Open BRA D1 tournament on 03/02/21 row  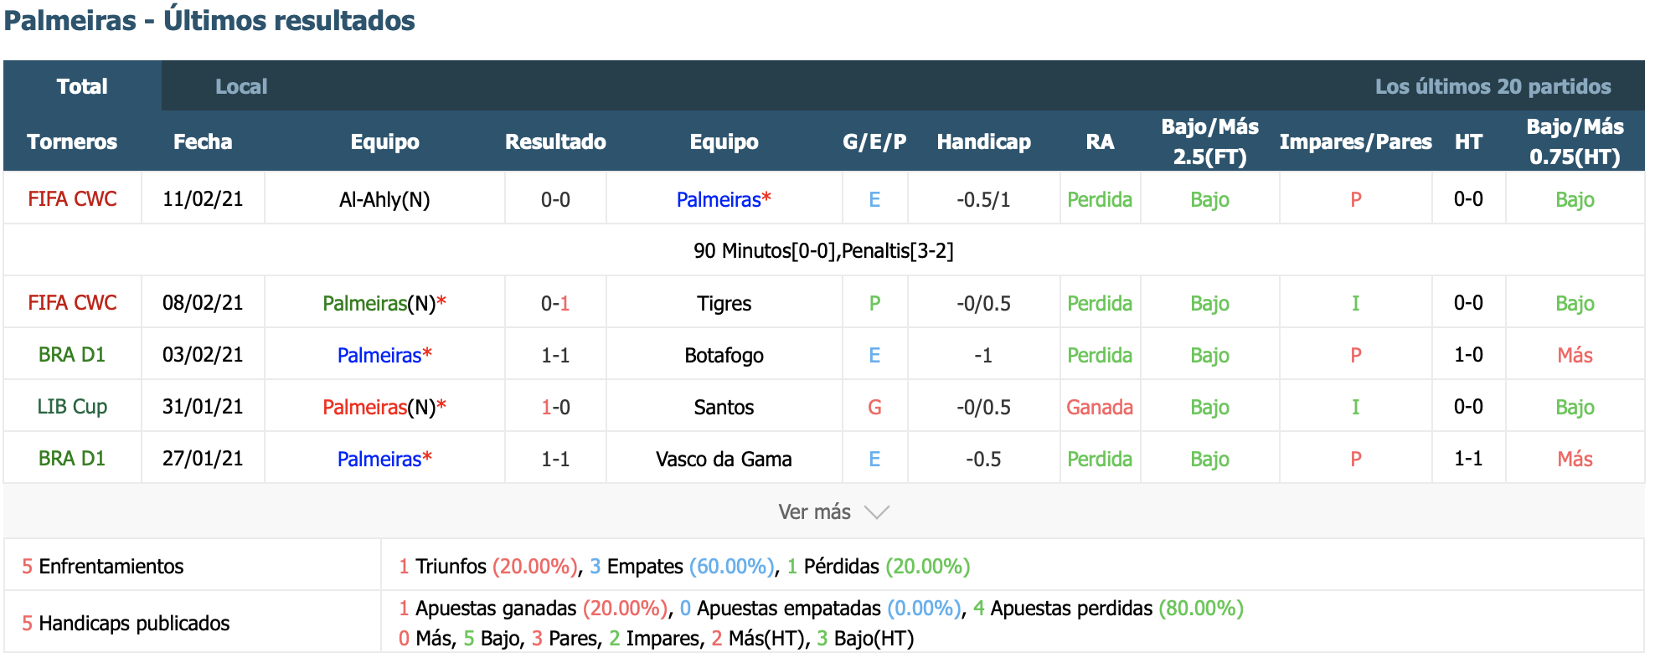(x=72, y=355)
